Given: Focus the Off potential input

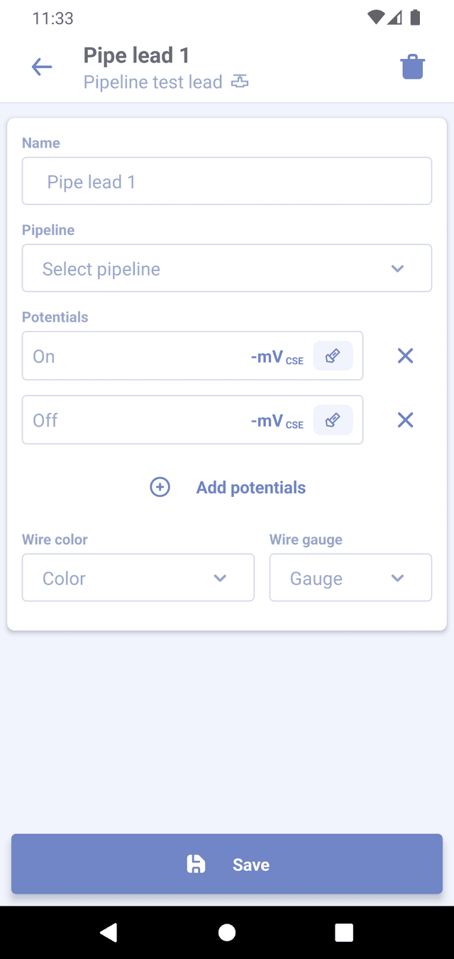Looking at the screenshot, I should (x=135, y=420).
